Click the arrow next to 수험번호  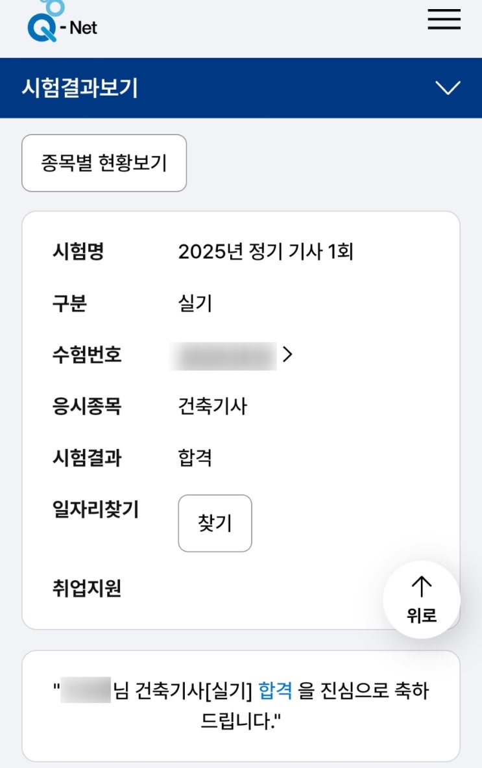(x=288, y=355)
